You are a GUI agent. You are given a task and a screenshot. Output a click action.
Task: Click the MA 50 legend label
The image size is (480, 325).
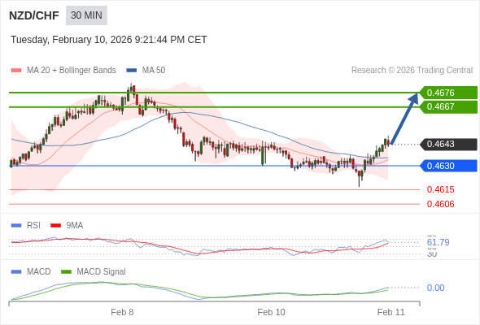pos(154,71)
